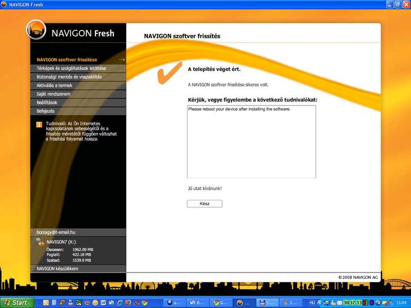The height and width of the screenshot is (308, 411).
Task: Click the HU language indicator
Action: pos(312,302)
